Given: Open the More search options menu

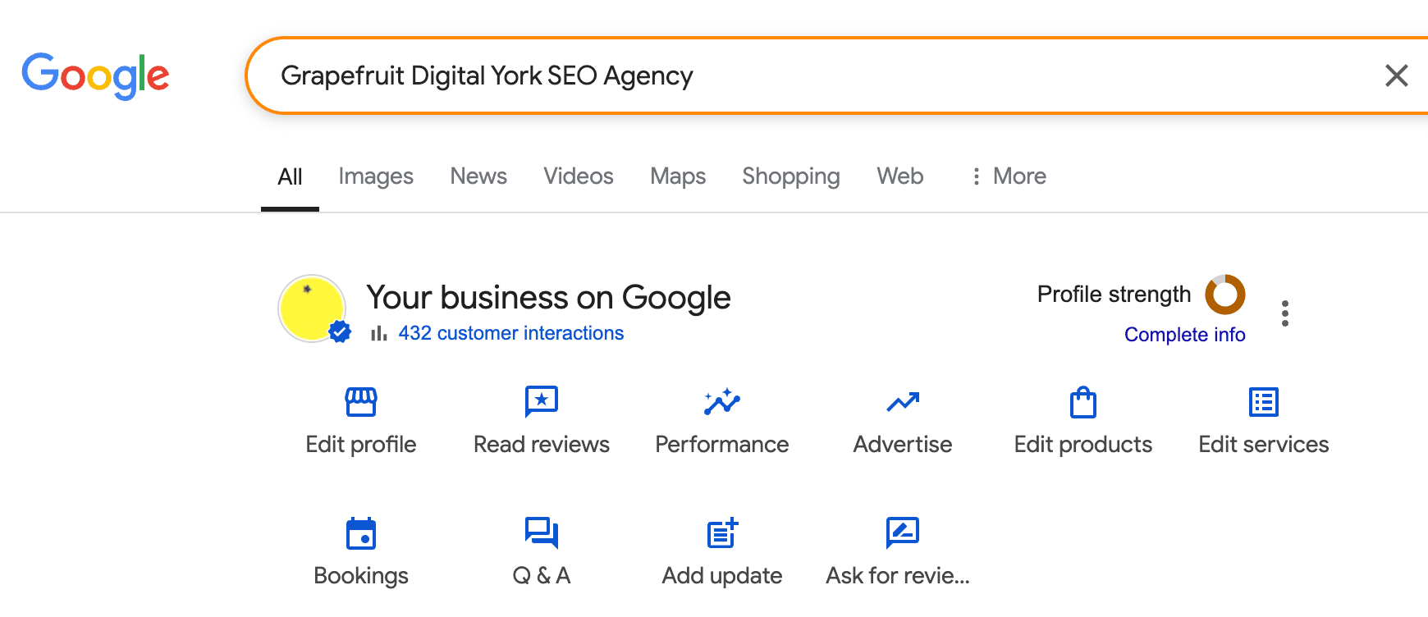Looking at the screenshot, I should coord(1007,176).
